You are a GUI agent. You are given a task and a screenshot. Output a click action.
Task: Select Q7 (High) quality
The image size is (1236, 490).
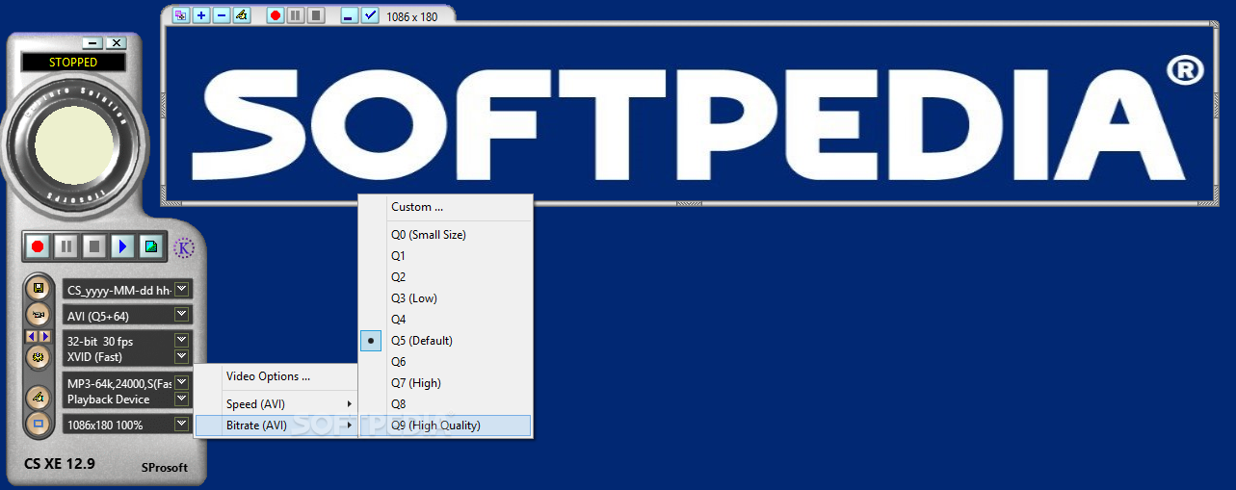[445, 383]
